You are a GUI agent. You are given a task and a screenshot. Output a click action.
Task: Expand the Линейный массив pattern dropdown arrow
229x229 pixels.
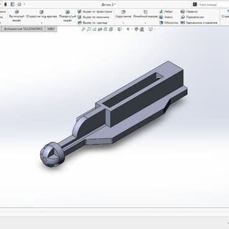pyautogui.click(x=145, y=23)
